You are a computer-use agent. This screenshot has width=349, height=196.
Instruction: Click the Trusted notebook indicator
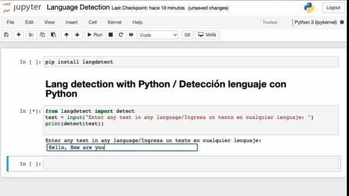[x=270, y=22]
